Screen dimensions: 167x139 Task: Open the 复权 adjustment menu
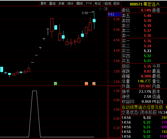tap(43, 3)
